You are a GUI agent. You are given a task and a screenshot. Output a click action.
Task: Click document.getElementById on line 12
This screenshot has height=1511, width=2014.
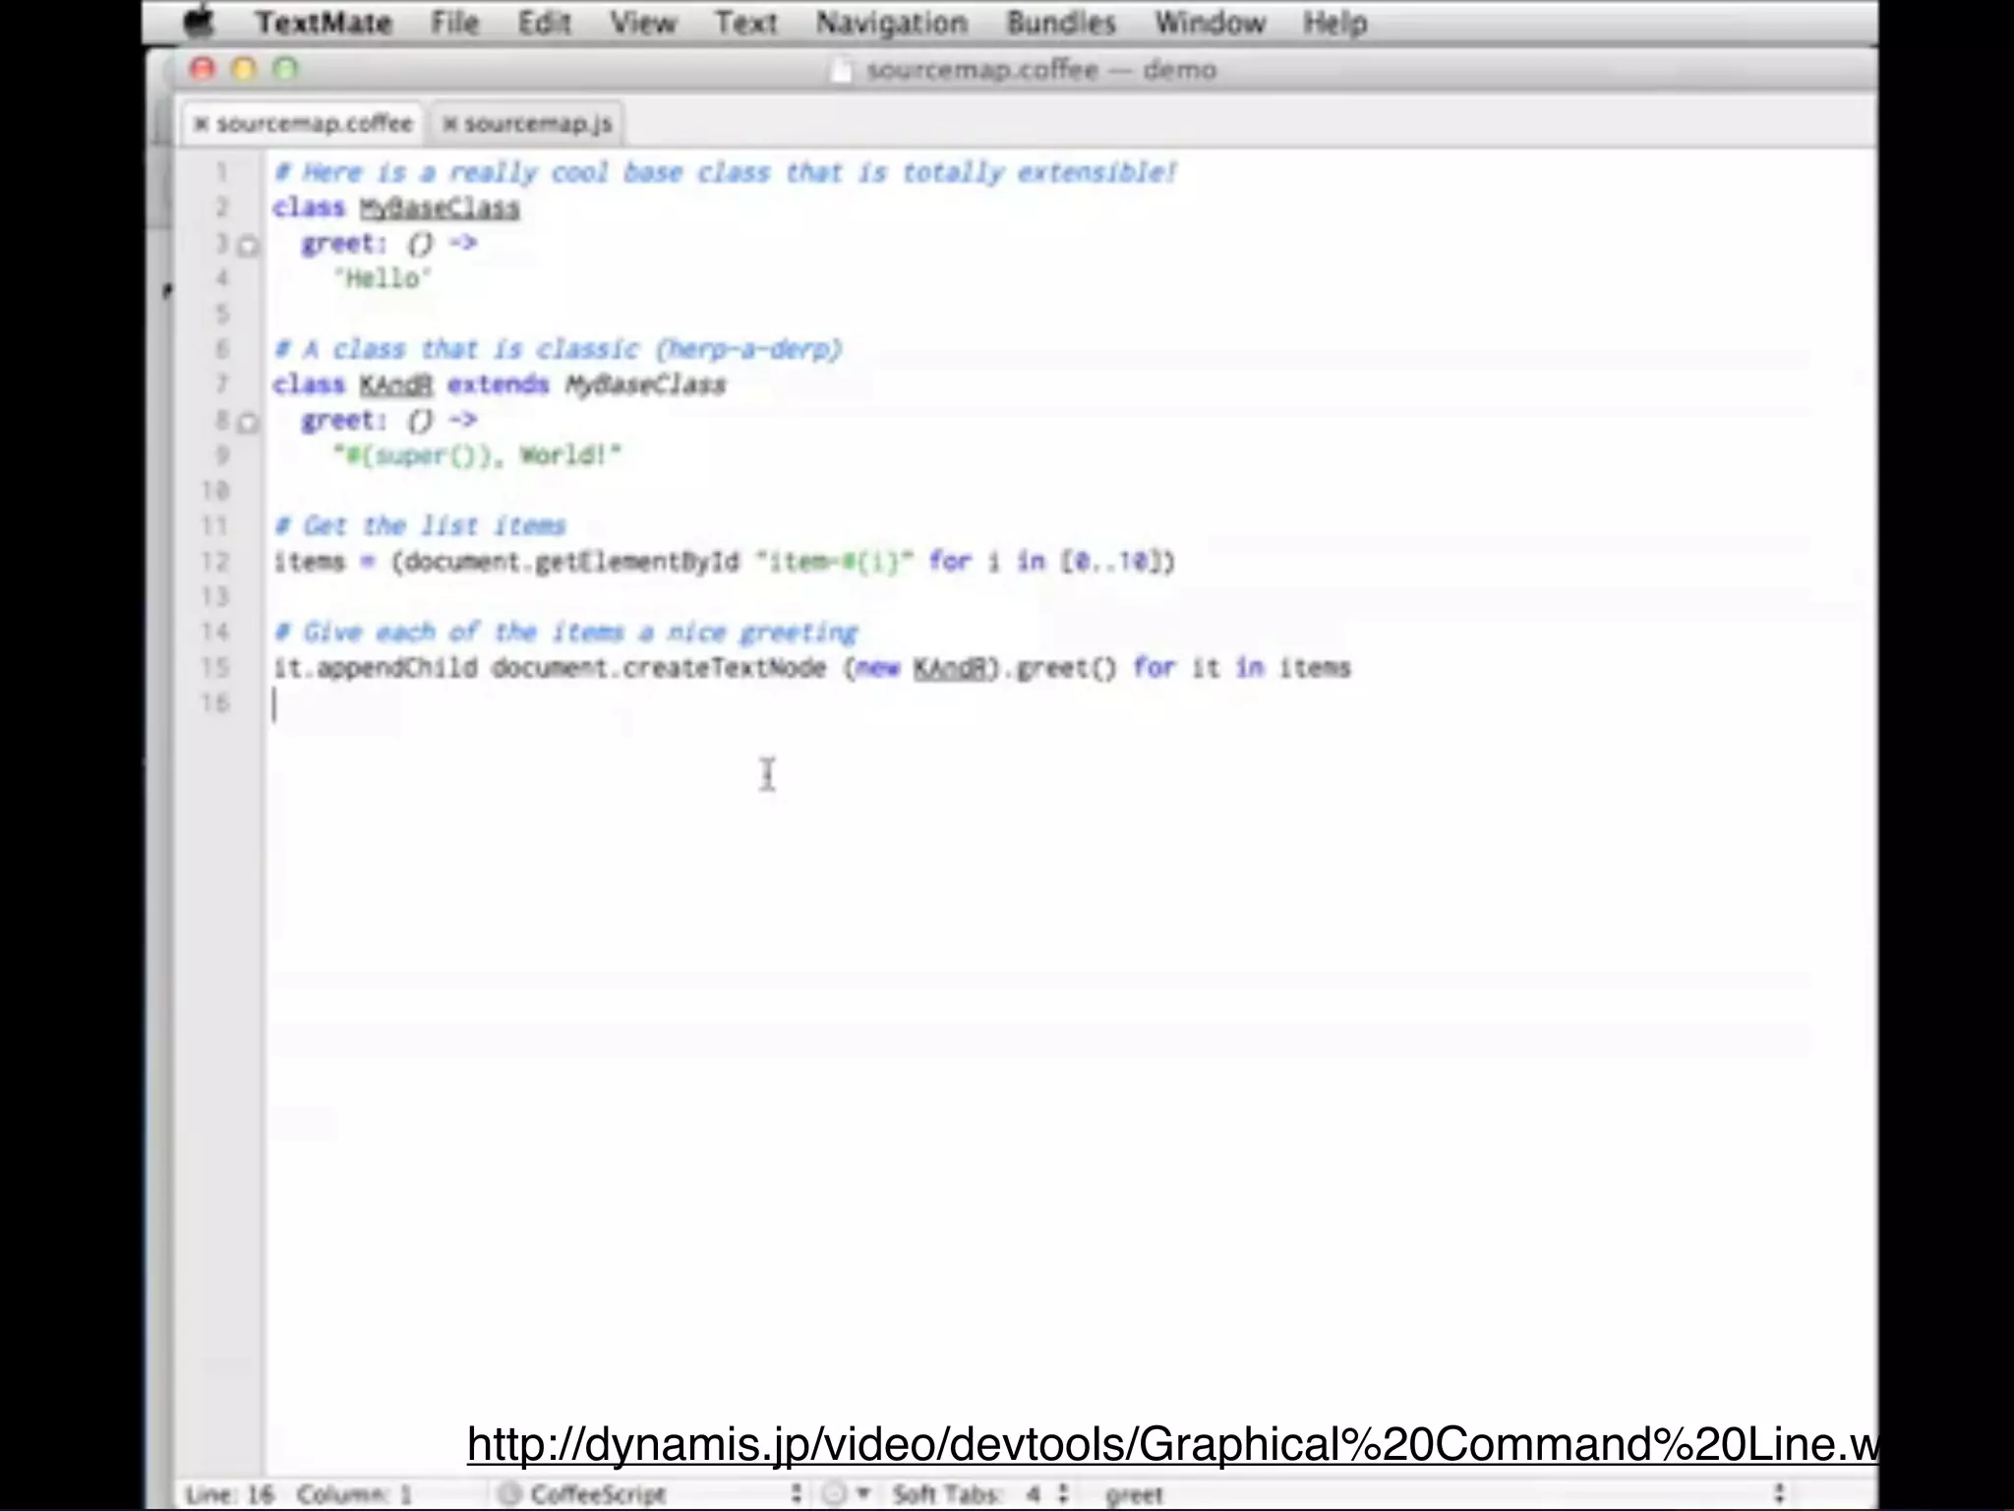point(570,562)
